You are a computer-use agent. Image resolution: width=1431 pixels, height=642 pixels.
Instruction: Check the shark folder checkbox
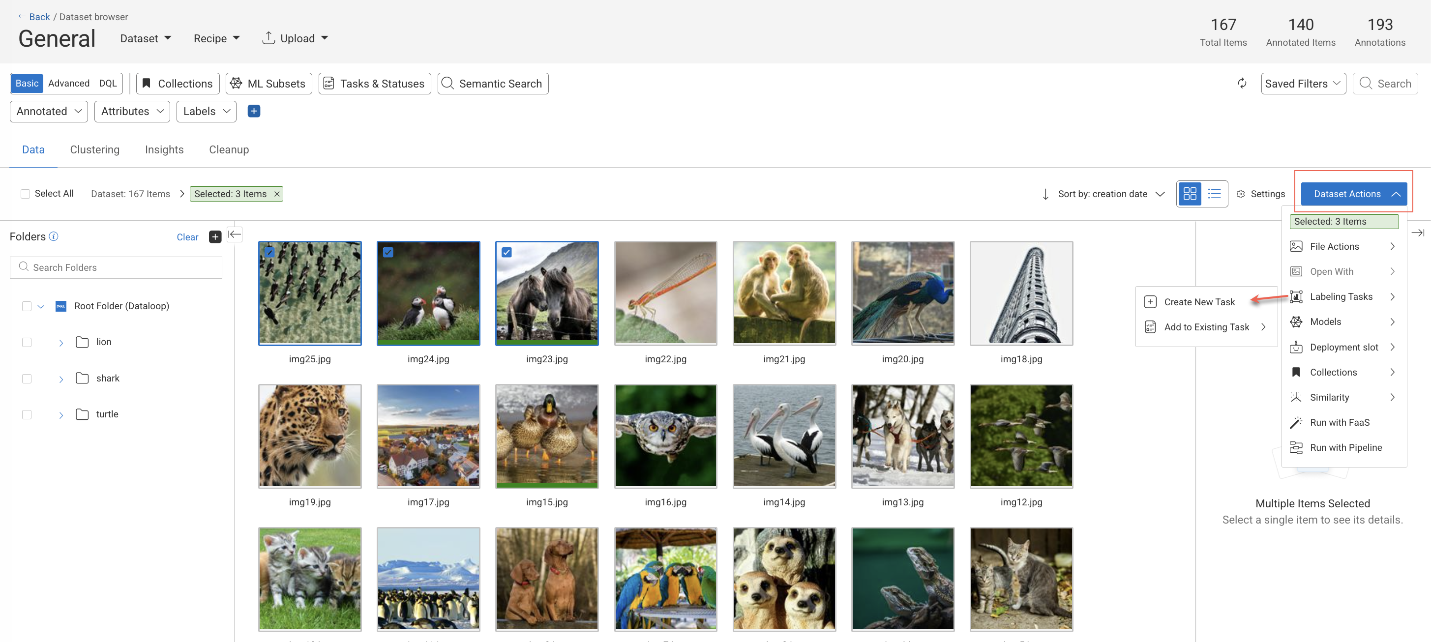coord(27,378)
